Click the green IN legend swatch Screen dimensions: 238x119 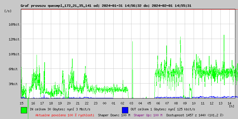point(24,110)
